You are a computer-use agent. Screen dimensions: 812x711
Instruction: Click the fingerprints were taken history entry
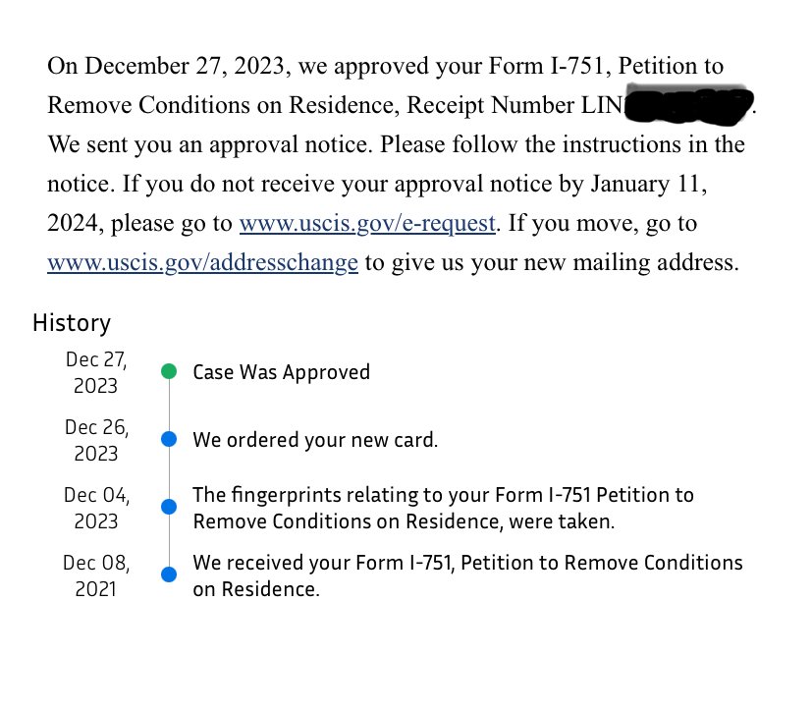point(443,508)
